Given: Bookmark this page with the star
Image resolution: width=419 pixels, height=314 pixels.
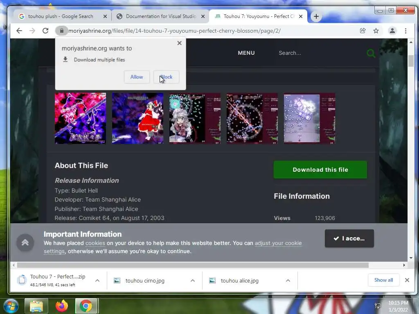Looking at the screenshot, I should pos(376,31).
